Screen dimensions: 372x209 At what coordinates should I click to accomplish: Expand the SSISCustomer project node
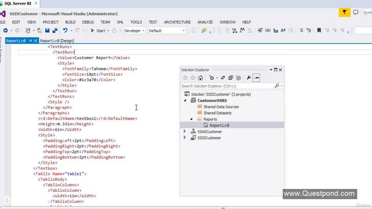(x=185, y=137)
